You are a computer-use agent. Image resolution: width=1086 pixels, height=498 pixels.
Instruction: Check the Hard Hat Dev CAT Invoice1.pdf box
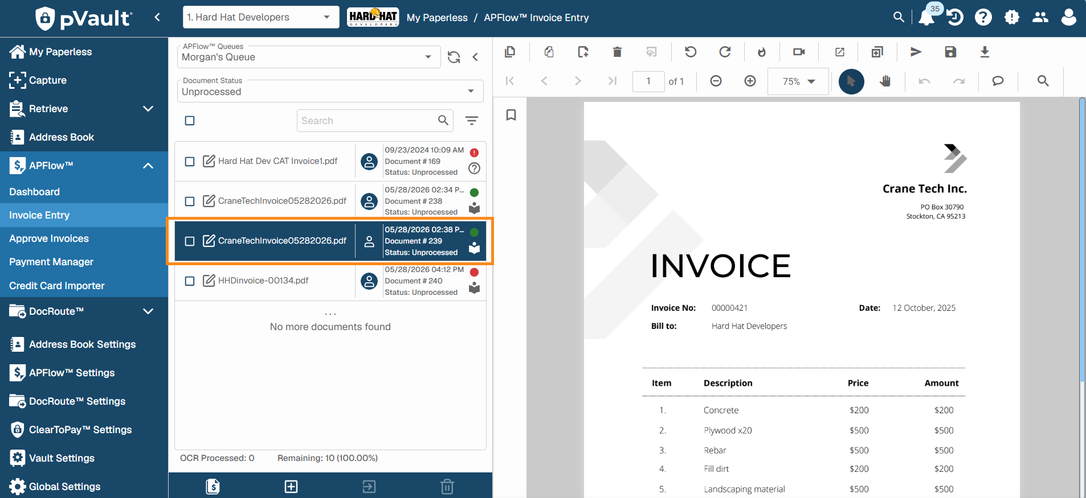(x=190, y=162)
